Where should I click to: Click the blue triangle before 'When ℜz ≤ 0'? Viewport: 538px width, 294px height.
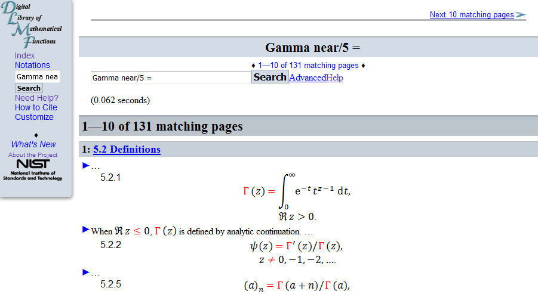coord(86,229)
